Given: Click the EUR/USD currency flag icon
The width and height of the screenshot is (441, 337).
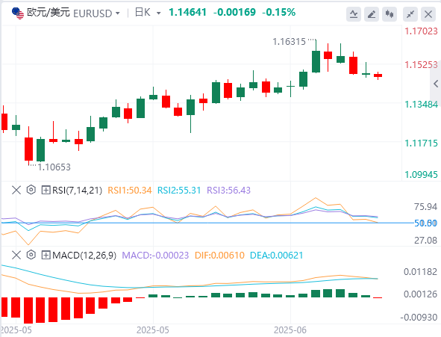Looking at the screenshot, I should coord(18,13).
